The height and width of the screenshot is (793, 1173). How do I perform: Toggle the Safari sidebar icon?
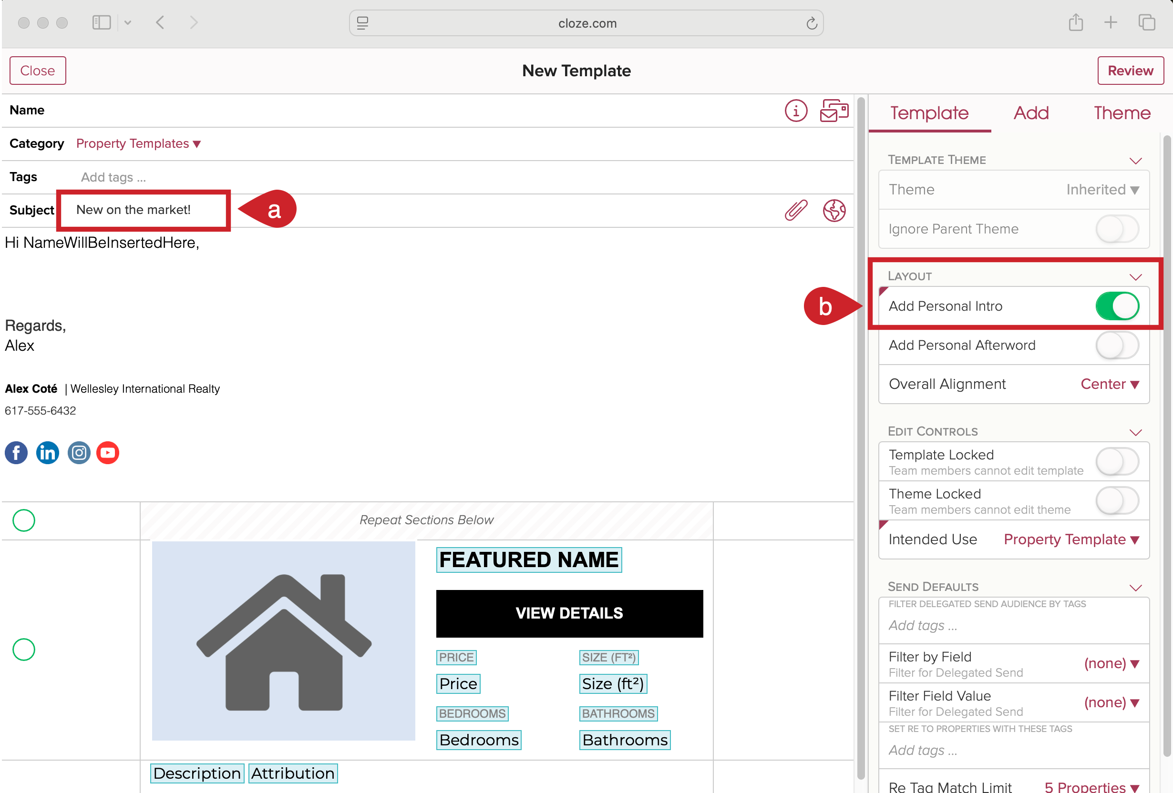(x=102, y=22)
